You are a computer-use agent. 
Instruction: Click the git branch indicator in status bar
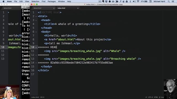coord(161,97)
